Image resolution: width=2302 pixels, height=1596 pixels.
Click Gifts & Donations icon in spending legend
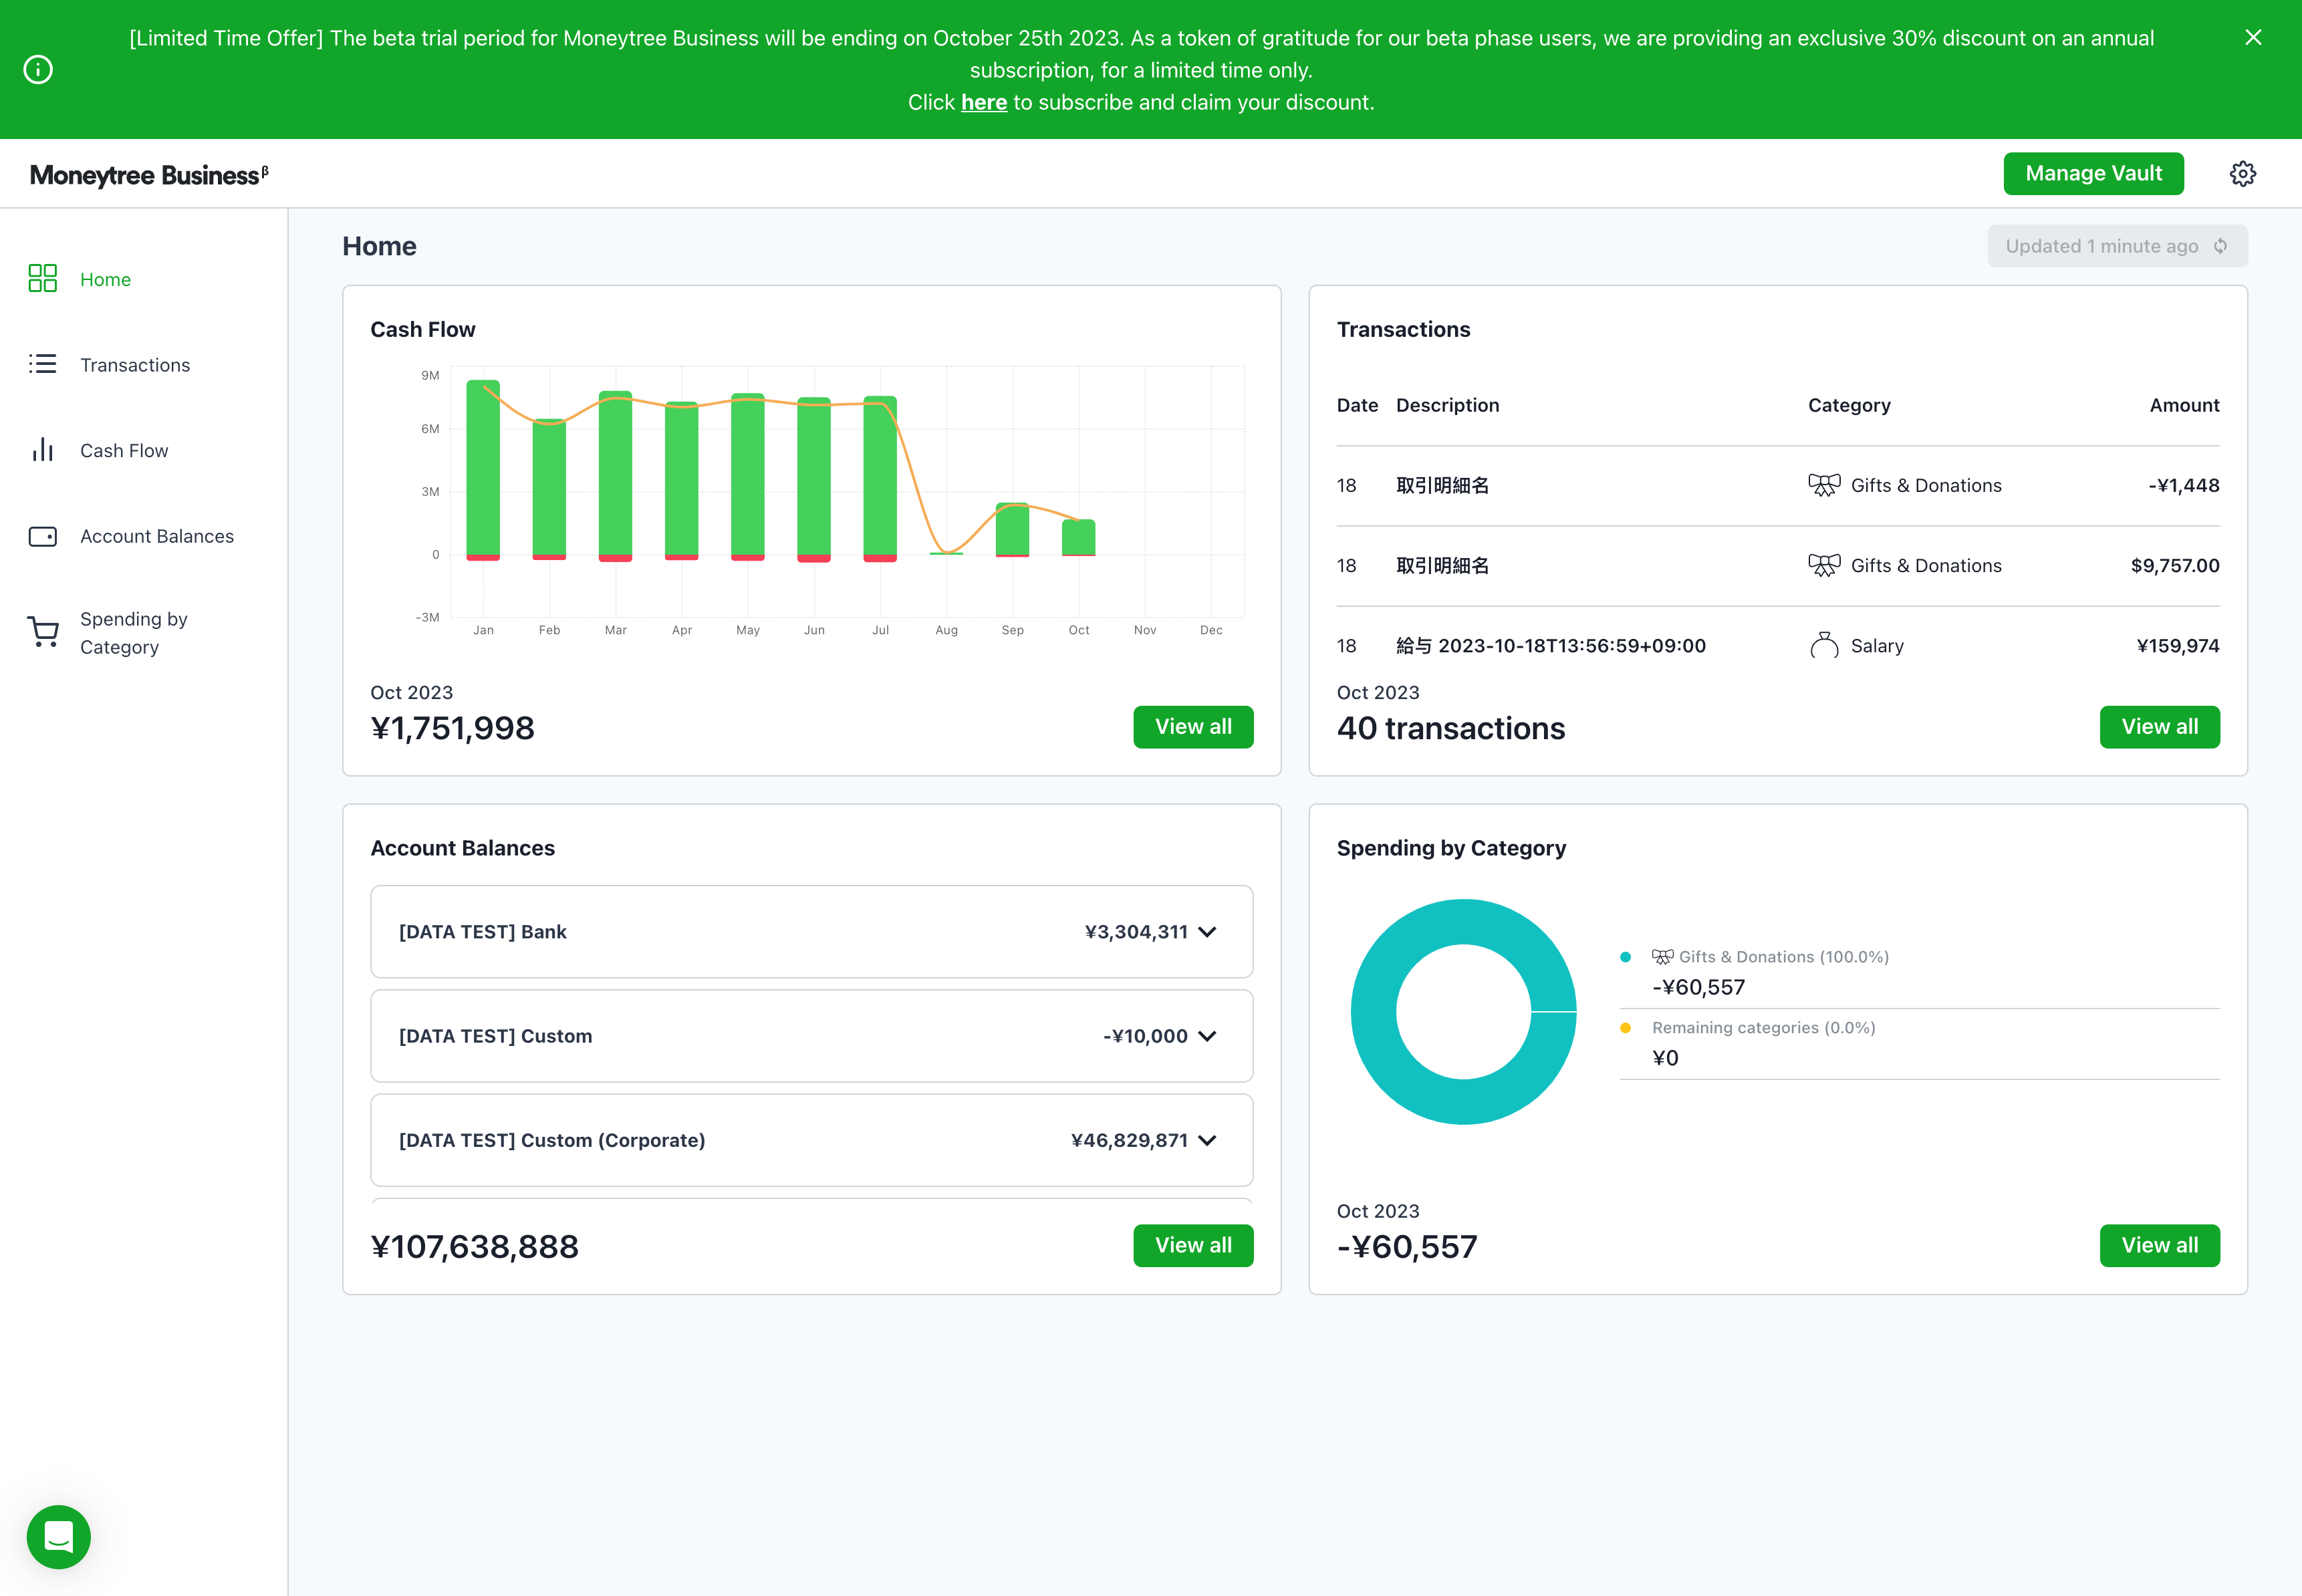1662,956
